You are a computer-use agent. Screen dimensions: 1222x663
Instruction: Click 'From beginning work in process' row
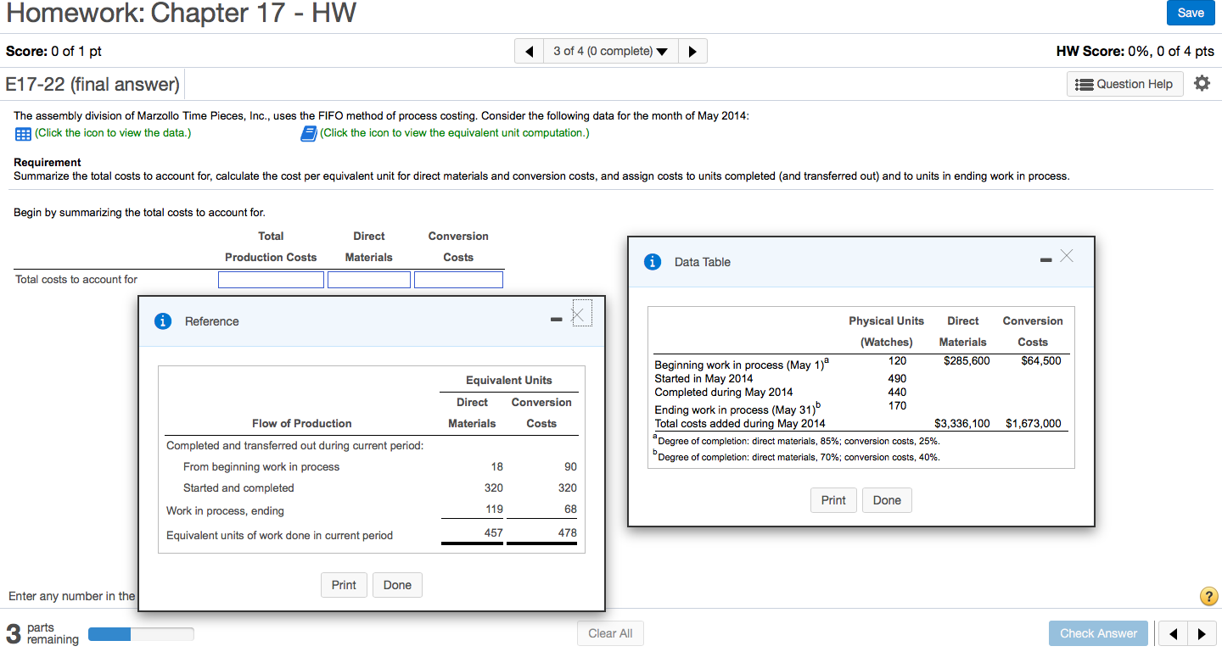pos(261,467)
